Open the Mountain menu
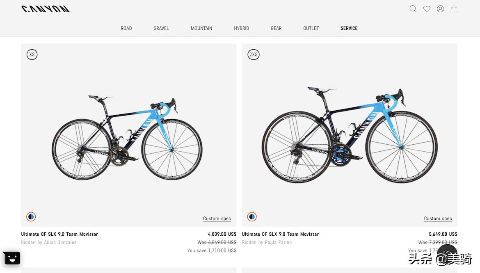 (201, 28)
